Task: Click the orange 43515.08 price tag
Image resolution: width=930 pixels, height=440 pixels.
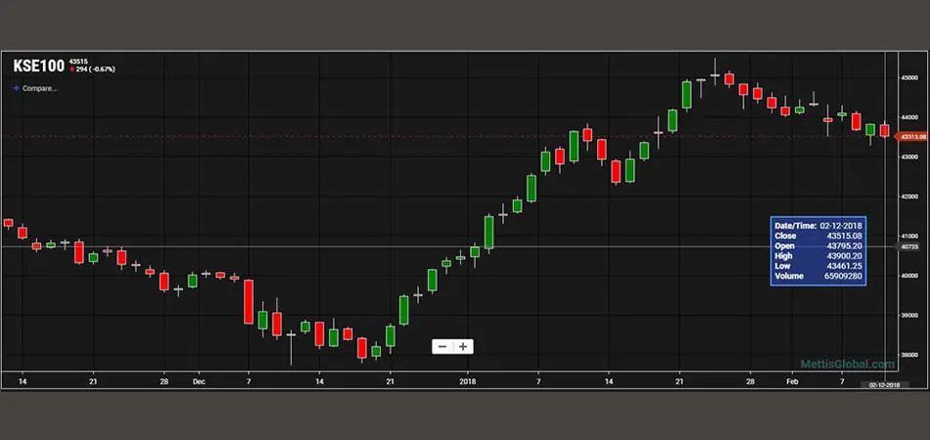Action: [911, 137]
